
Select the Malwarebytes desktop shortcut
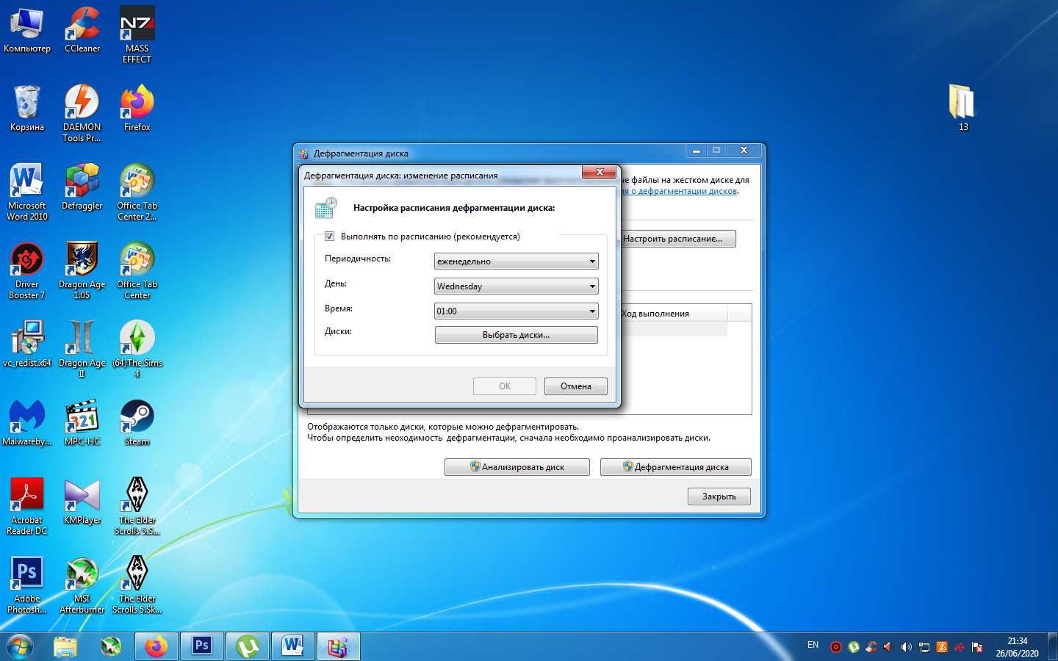coord(27,423)
